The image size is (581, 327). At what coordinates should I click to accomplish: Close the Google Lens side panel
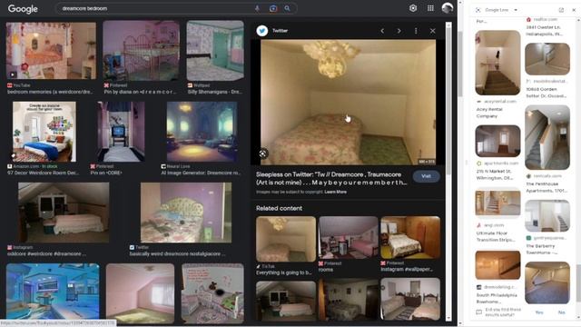tap(574, 10)
